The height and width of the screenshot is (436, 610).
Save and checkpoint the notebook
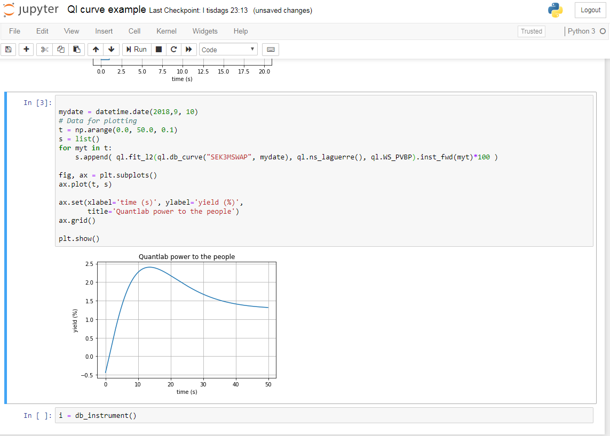[8, 50]
